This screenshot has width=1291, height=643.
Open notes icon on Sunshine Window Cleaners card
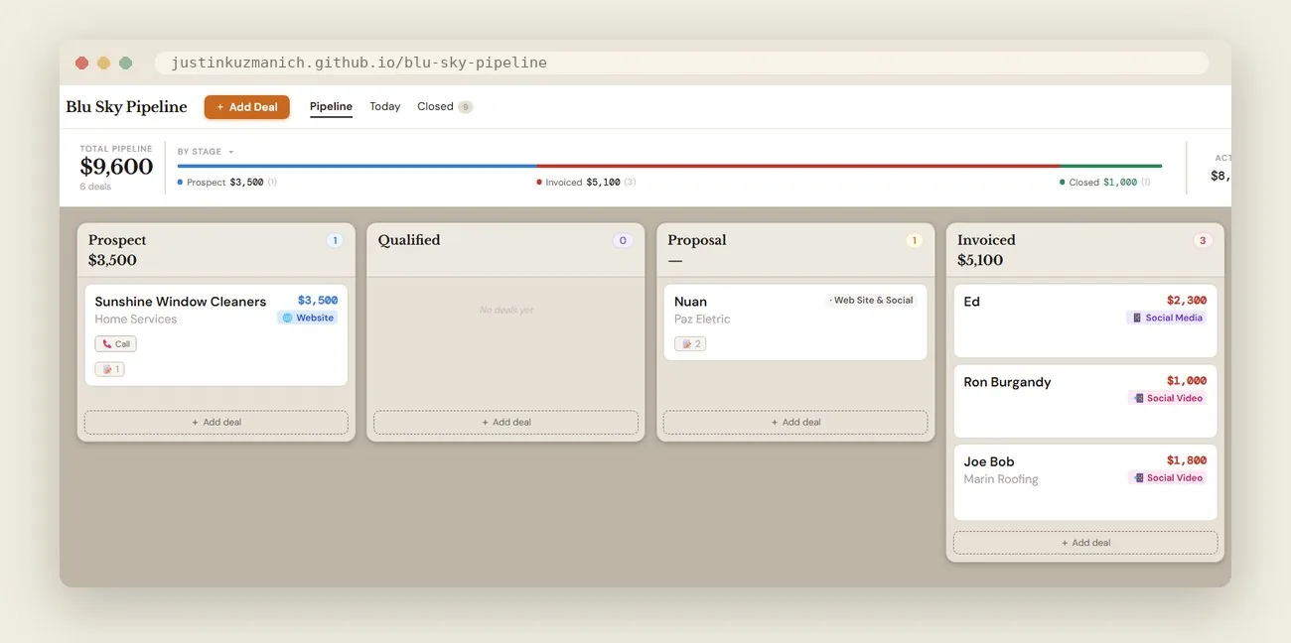[x=105, y=369]
